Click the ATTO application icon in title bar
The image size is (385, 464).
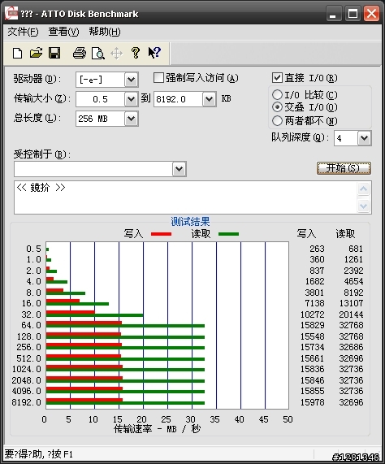[11, 14]
